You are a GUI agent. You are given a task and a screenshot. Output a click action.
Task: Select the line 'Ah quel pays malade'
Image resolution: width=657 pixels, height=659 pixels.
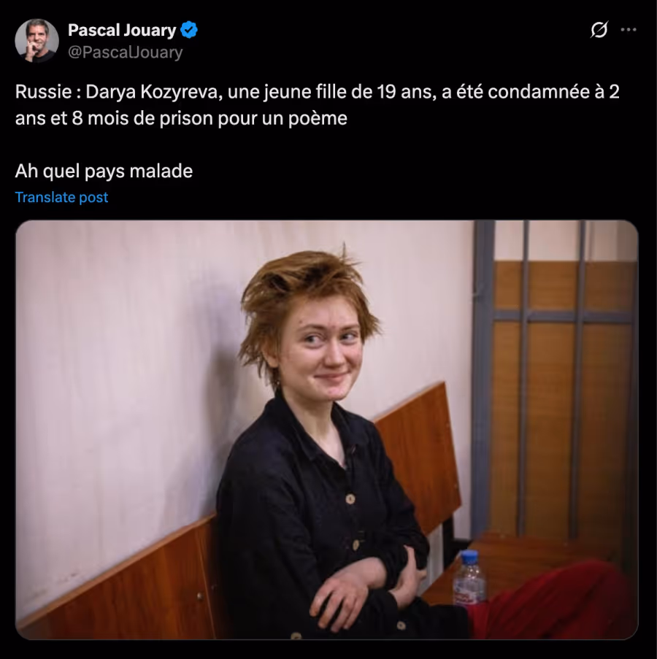click(104, 171)
